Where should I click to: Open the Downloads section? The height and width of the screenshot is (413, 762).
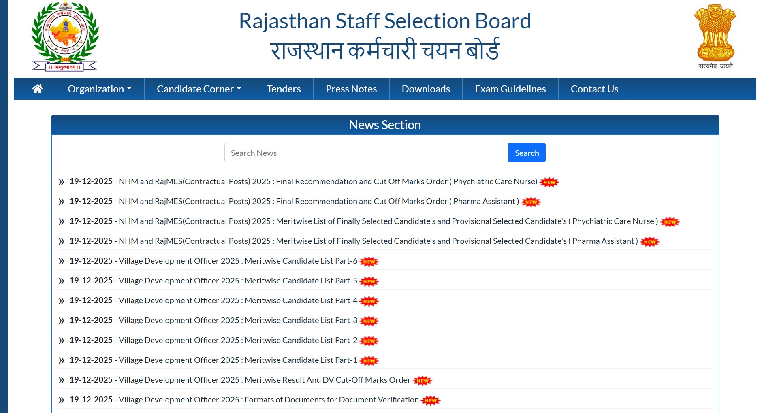[426, 89]
